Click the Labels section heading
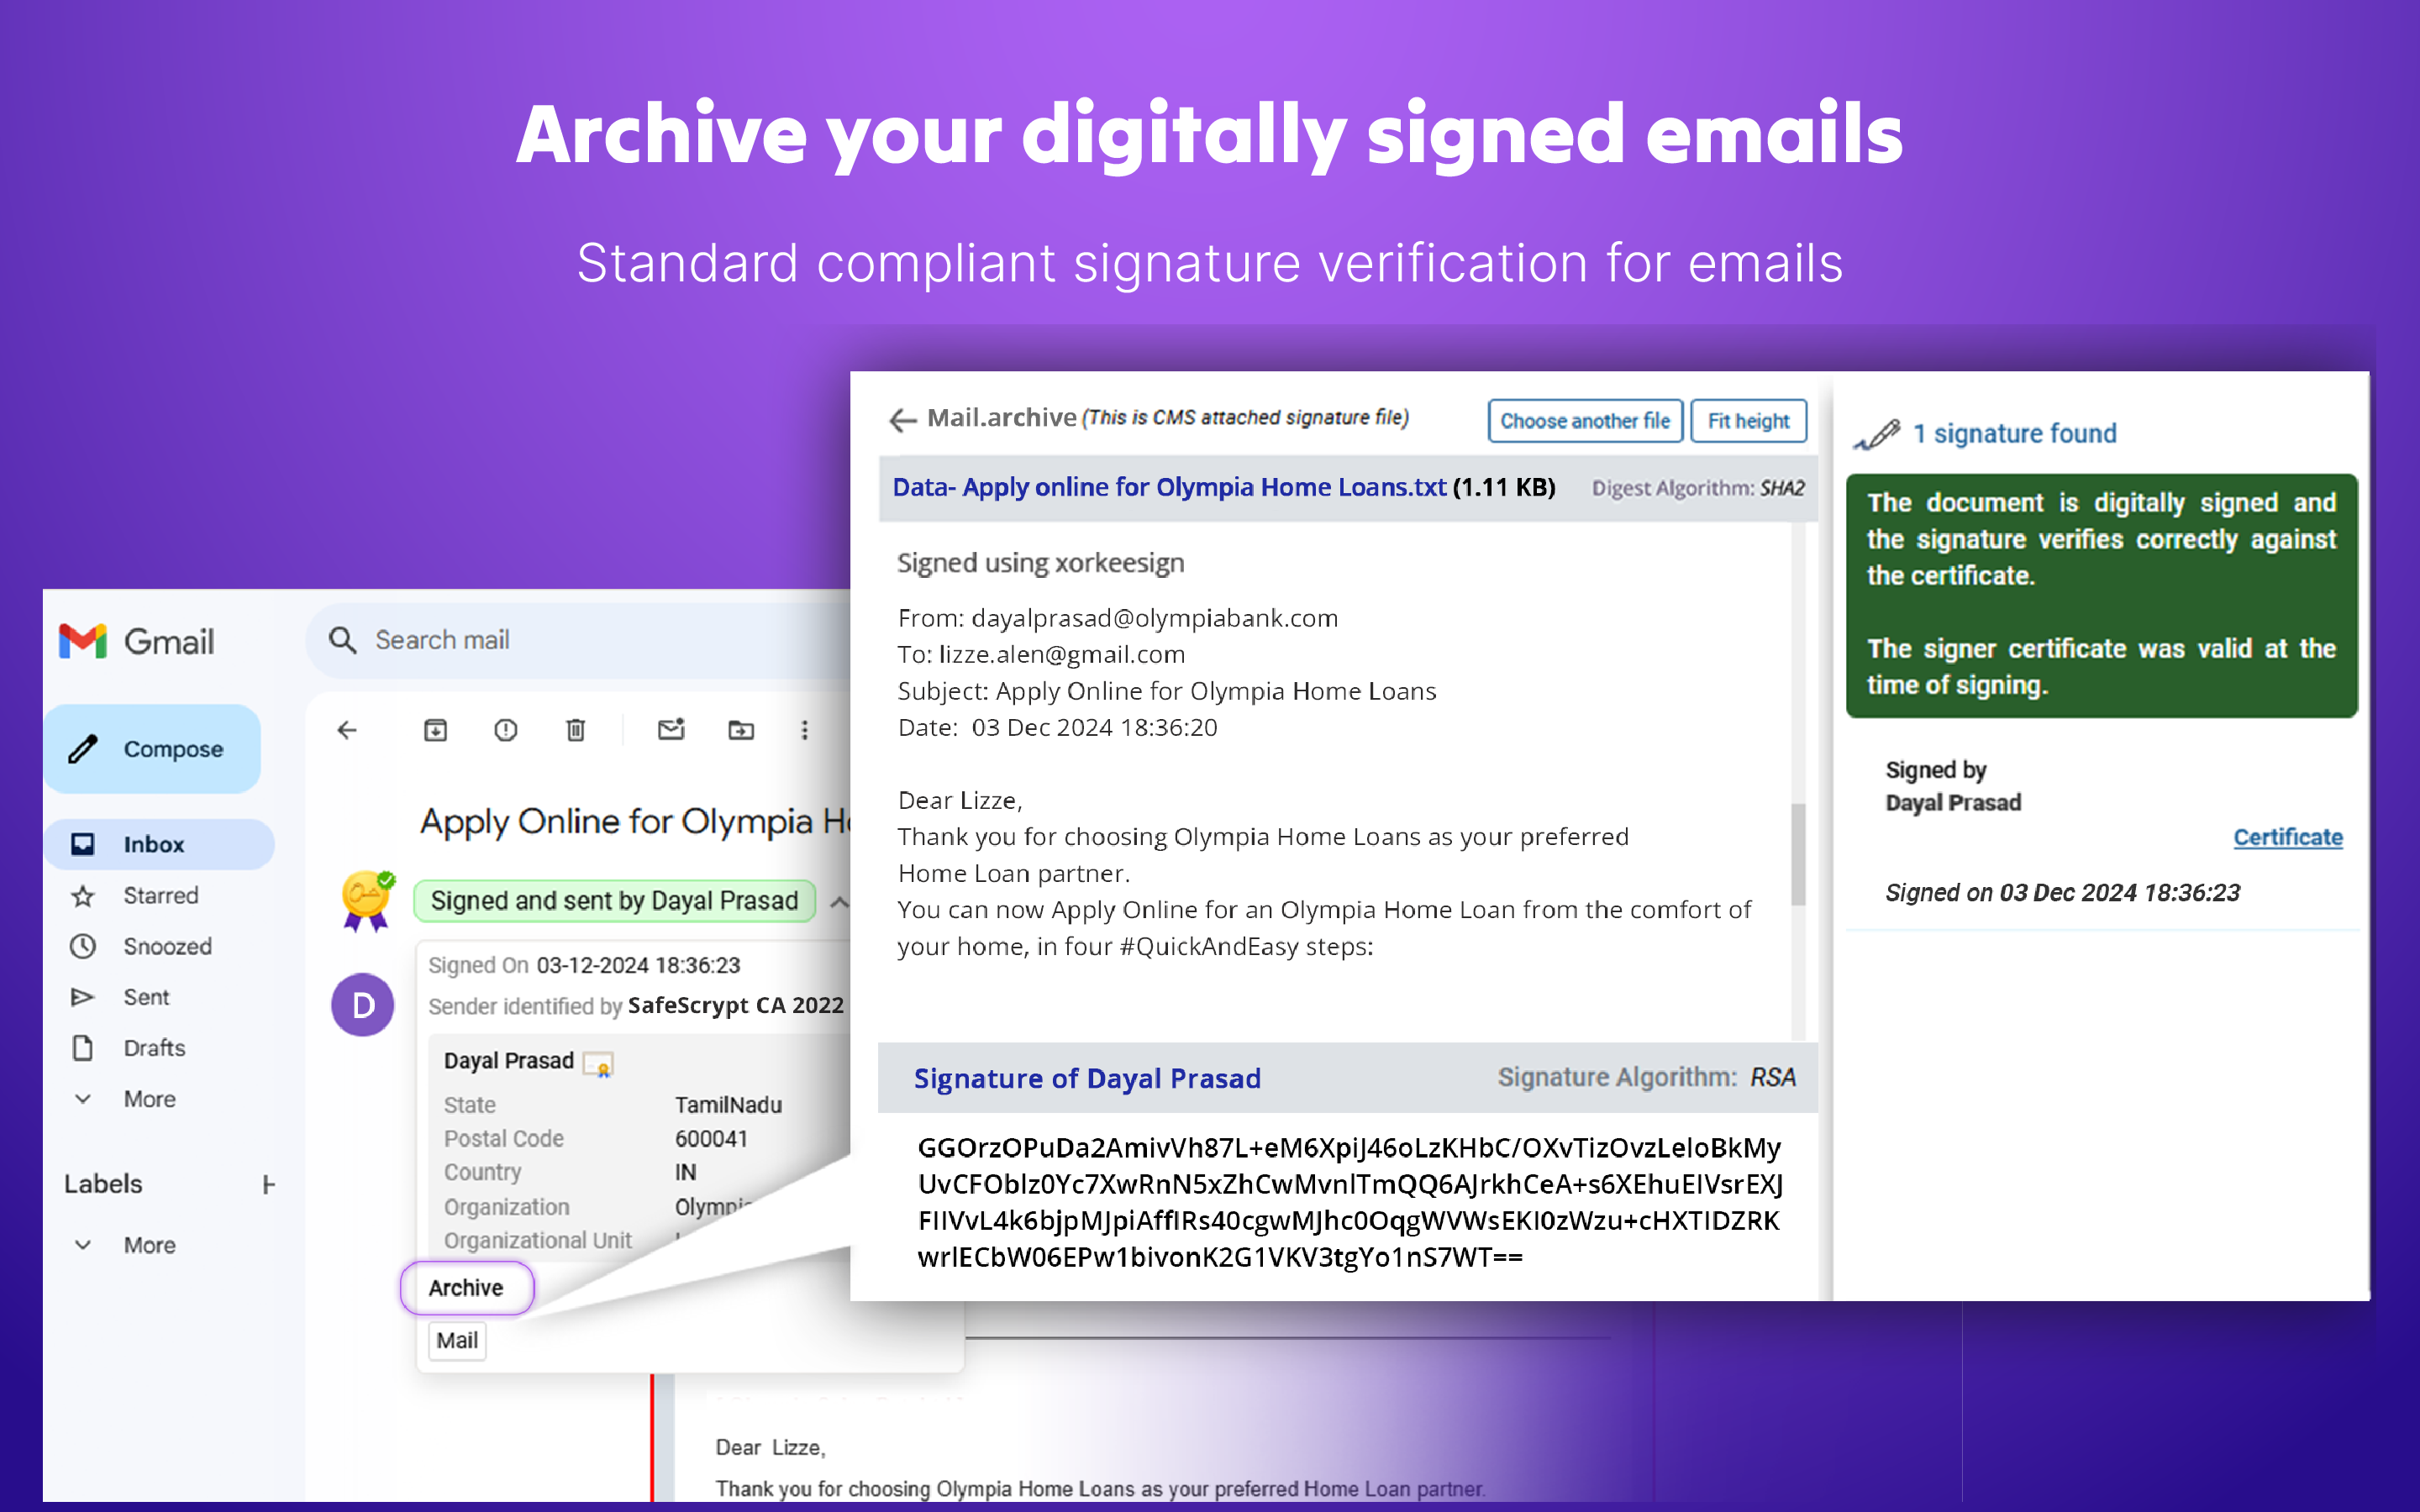This screenshot has width=2420, height=1512. click(103, 1184)
